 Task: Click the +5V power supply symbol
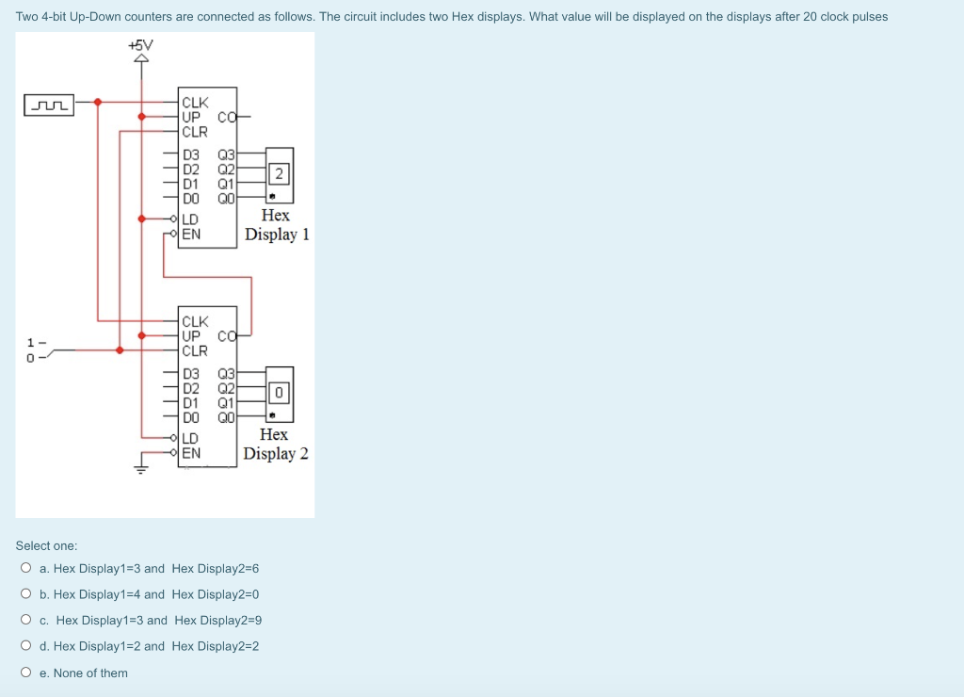pos(141,57)
